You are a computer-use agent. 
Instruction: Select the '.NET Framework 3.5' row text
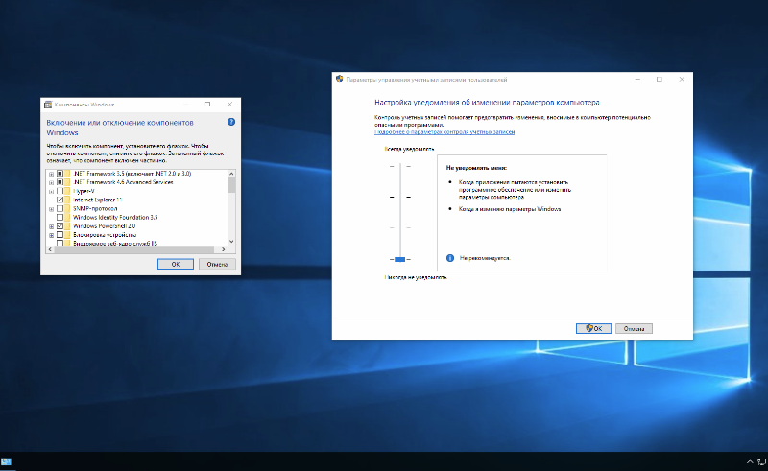pos(132,174)
